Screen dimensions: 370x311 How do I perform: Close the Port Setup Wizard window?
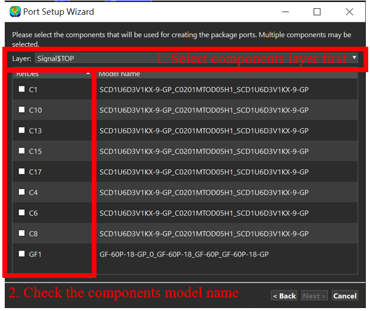(x=349, y=12)
